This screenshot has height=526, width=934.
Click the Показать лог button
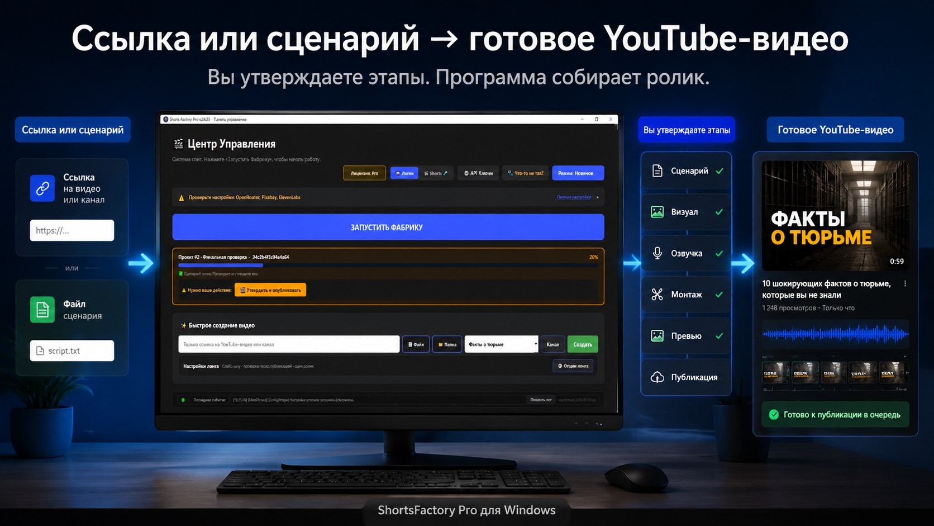pos(541,400)
